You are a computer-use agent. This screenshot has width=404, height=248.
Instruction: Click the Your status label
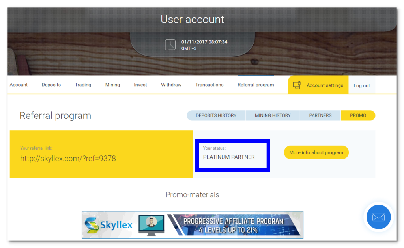[214, 148]
